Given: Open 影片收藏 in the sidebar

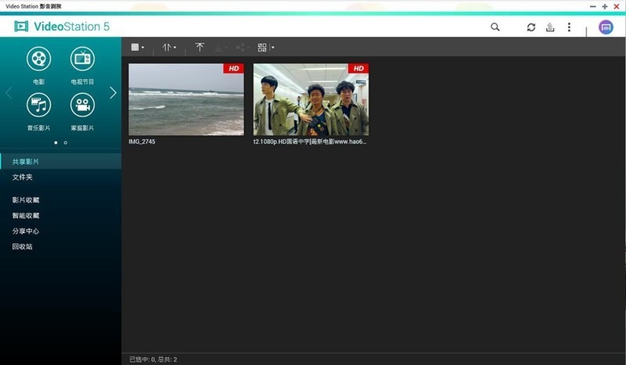Looking at the screenshot, I should (x=25, y=200).
